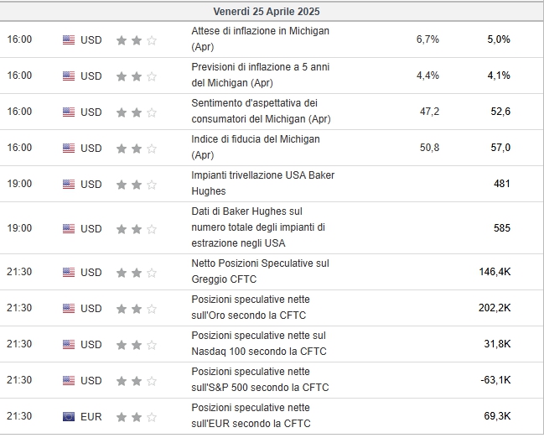Click the 6,7% value in the Attese di inflazione row
The image size is (544, 438).
click(x=427, y=39)
